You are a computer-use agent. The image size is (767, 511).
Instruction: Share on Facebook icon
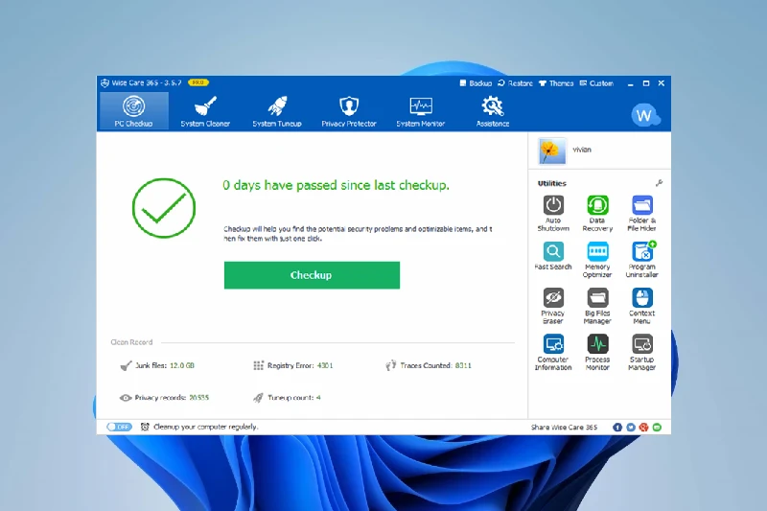617,427
